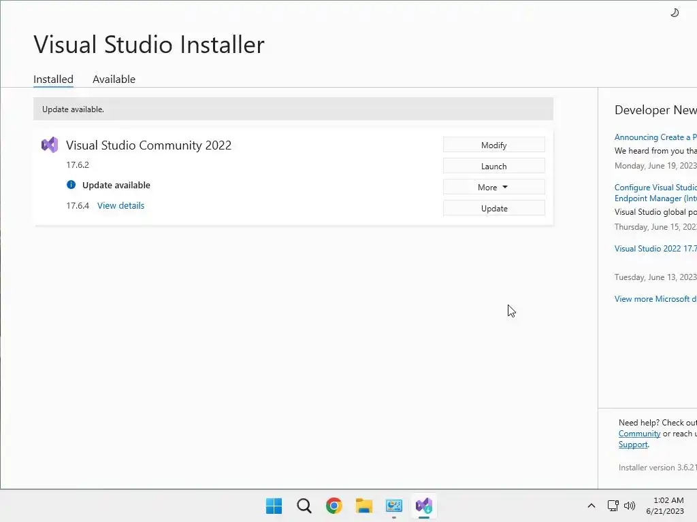Viewport: 697px width, 522px height.
Task: Open the Community help link
Action: 639,434
